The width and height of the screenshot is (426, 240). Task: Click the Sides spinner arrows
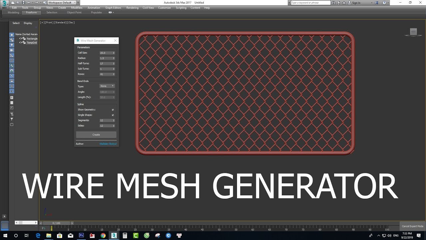[x=113, y=126]
